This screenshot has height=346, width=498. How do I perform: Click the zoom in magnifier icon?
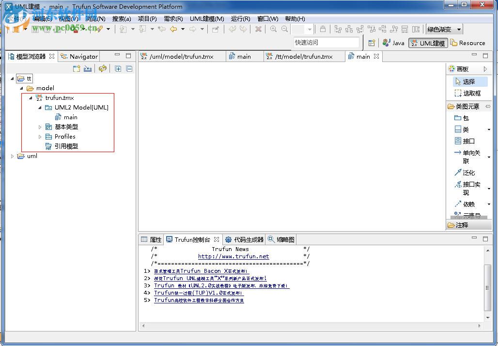point(274,29)
